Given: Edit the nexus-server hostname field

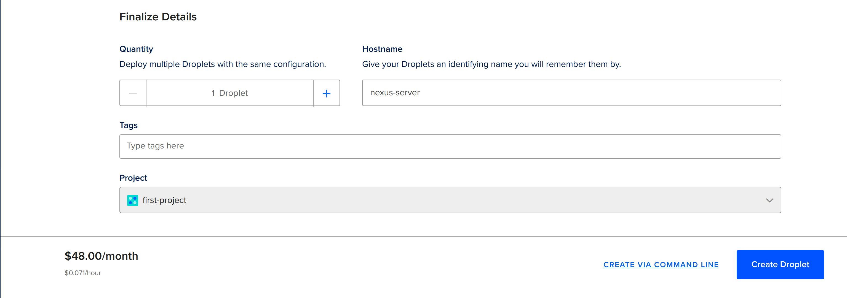Looking at the screenshot, I should coord(571,93).
